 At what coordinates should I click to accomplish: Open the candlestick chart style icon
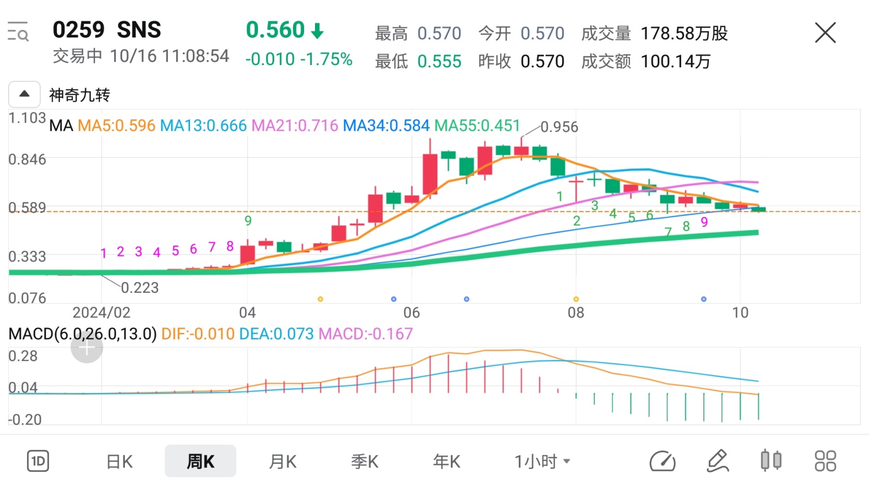coord(771,461)
